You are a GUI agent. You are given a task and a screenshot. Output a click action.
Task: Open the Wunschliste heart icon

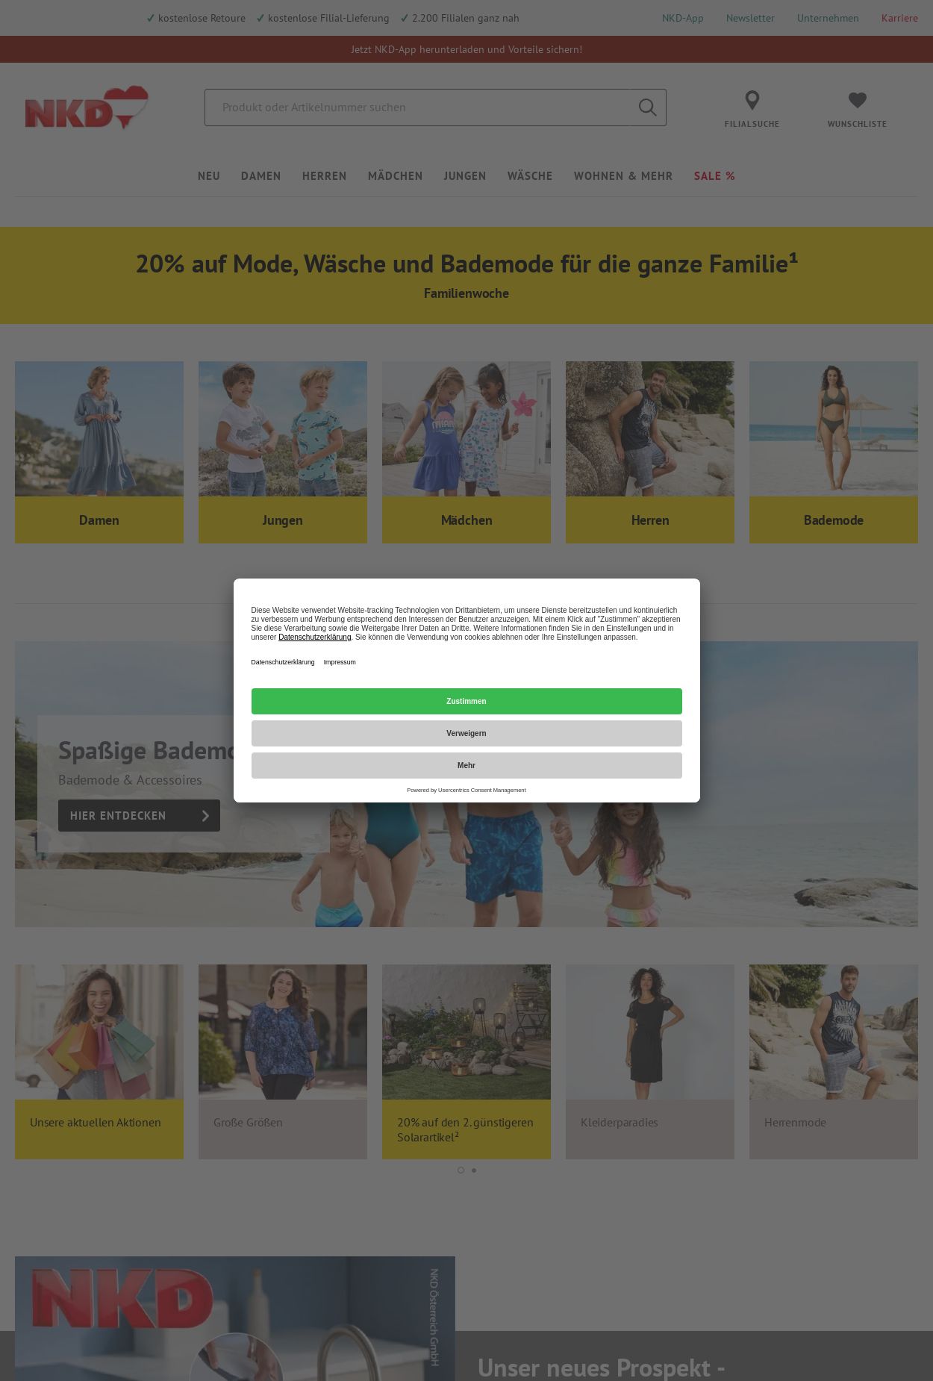[857, 100]
